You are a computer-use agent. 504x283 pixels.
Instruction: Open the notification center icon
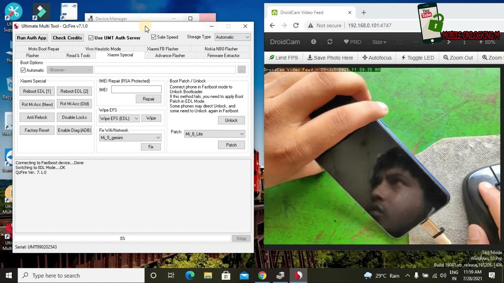pyautogui.click(x=492, y=276)
